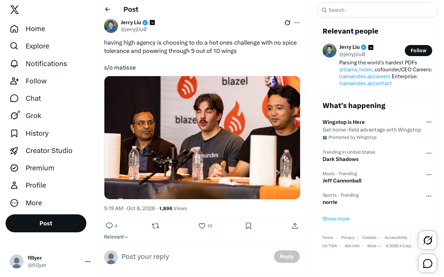This screenshot has width=444, height=277.
Task: Follow Jerry Liu in Relevant people
Action: click(418, 51)
